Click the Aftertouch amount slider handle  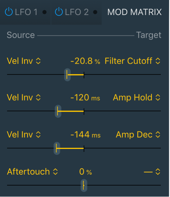84,185
